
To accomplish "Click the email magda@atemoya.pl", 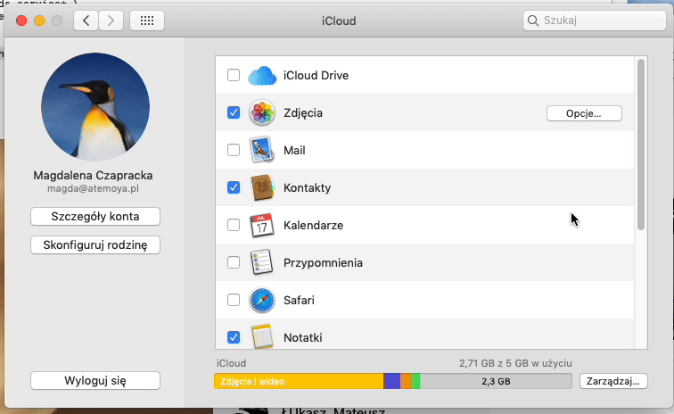I will 93,188.
